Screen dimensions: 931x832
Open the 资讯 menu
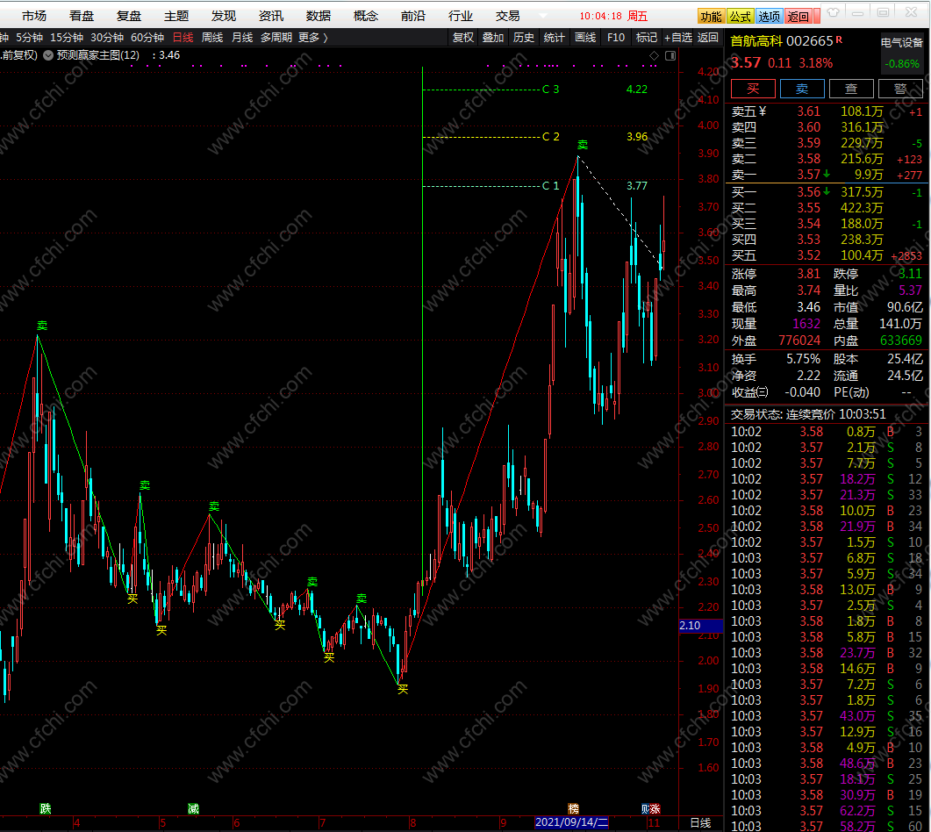[x=271, y=16]
